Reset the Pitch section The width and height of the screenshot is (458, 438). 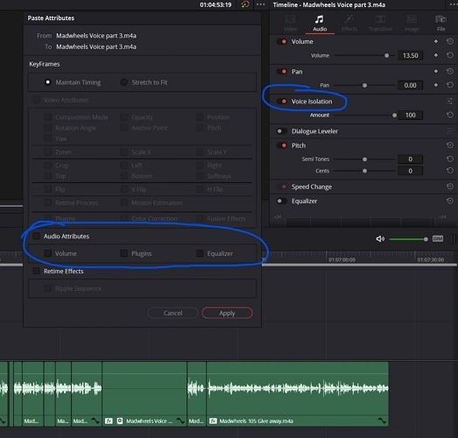tap(450, 145)
